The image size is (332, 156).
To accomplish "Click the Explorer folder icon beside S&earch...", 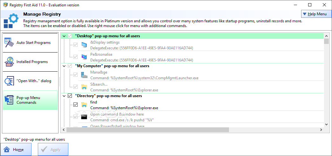I will [84, 87].
